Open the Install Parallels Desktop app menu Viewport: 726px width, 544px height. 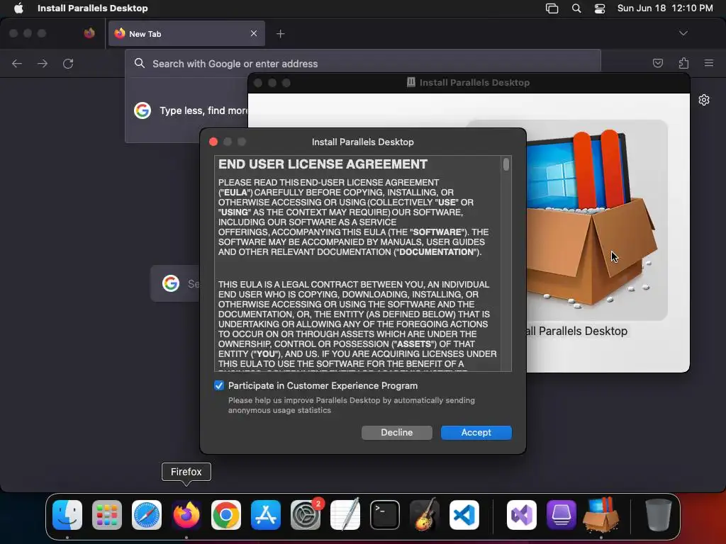pos(93,8)
